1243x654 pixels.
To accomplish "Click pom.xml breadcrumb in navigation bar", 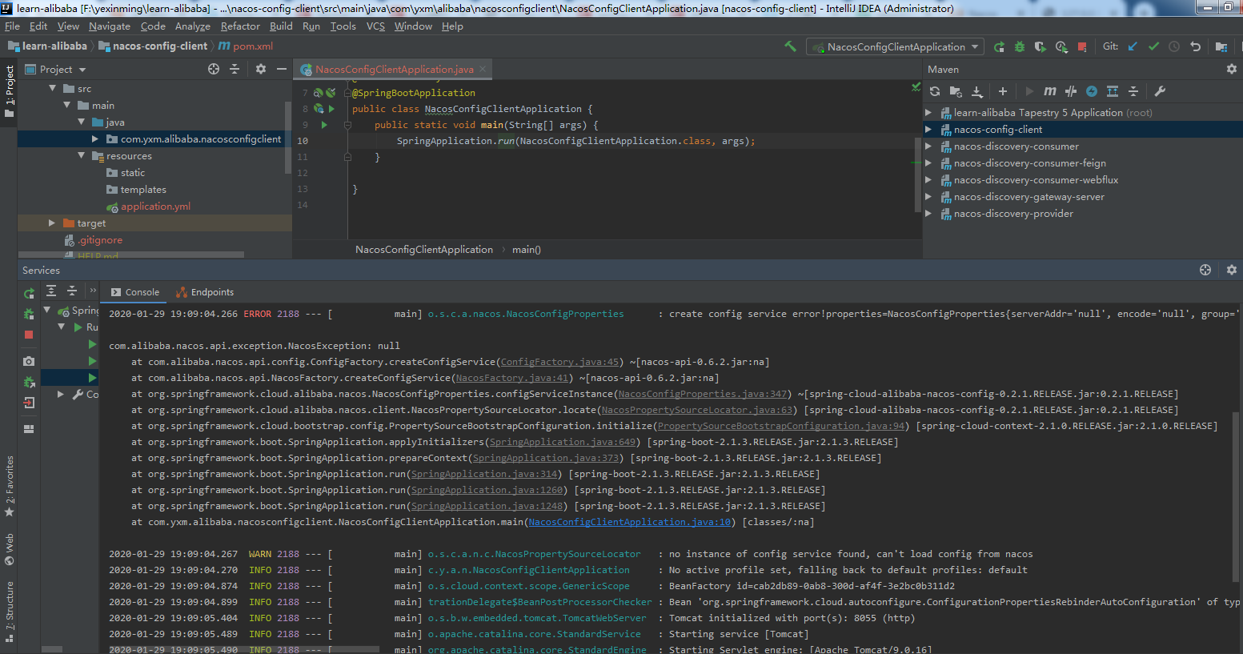I will click(x=246, y=46).
